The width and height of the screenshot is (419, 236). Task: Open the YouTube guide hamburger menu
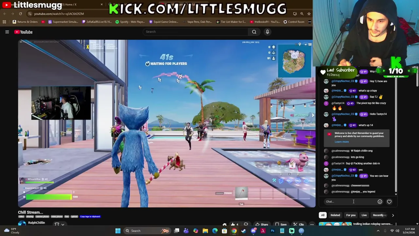tap(7, 32)
